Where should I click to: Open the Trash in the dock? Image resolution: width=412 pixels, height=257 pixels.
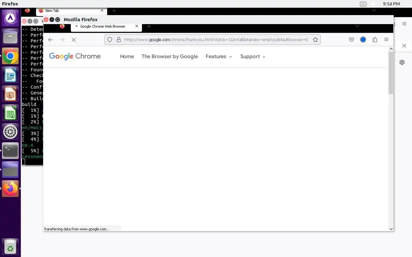pyautogui.click(x=10, y=247)
